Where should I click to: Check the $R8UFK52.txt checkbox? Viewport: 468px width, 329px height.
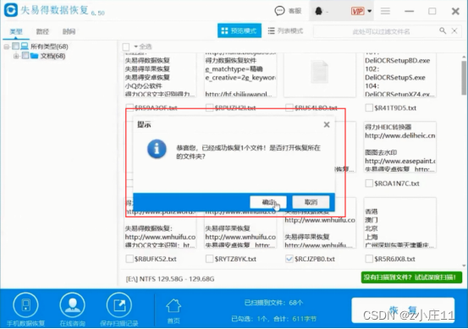pyautogui.click(x=129, y=259)
